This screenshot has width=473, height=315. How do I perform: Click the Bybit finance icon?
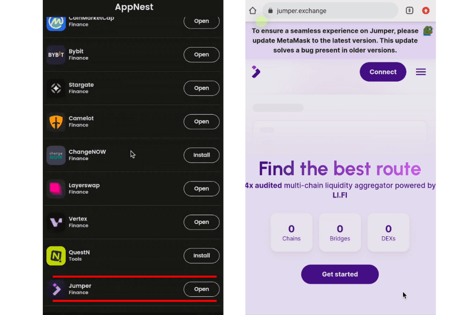click(56, 55)
